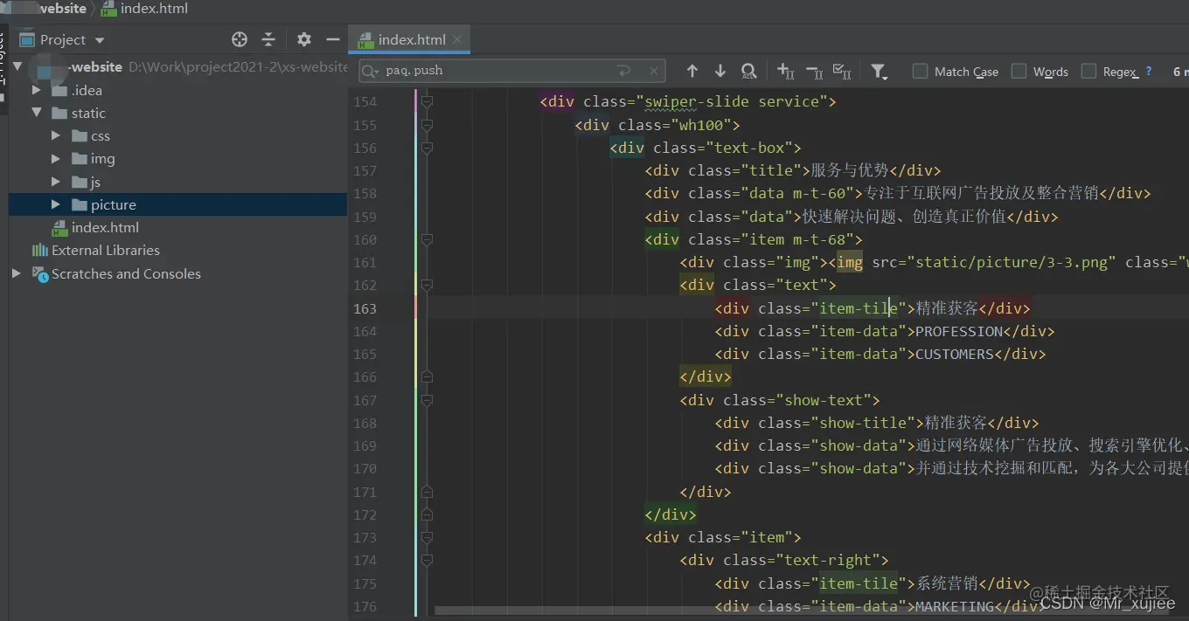The width and height of the screenshot is (1189, 621).
Task: Click the 'wh100' class on line 155
Action: tap(701, 125)
